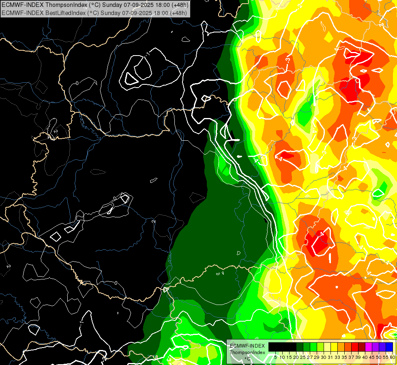
Task: Click legend scale value 50
Action: click(x=379, y=357)
